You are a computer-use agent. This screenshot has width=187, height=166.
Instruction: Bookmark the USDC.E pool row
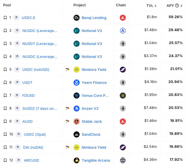(x=5, y=18)
